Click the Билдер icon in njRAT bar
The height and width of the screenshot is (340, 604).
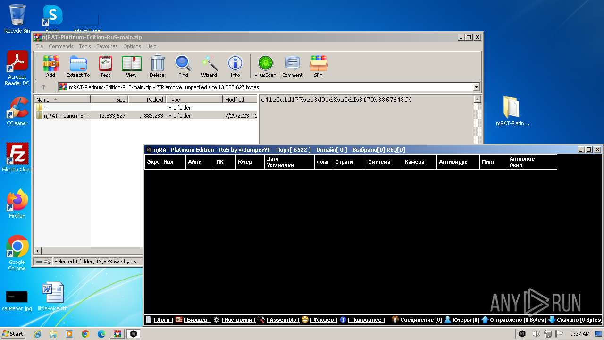pos(179,320)
